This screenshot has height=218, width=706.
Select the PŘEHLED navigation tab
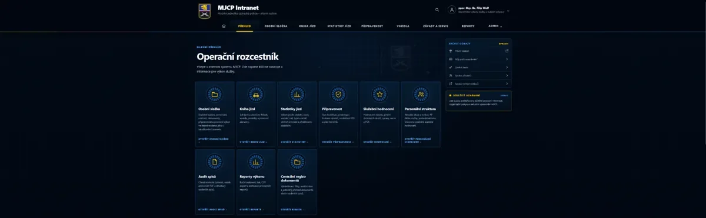tap(245, 26)
